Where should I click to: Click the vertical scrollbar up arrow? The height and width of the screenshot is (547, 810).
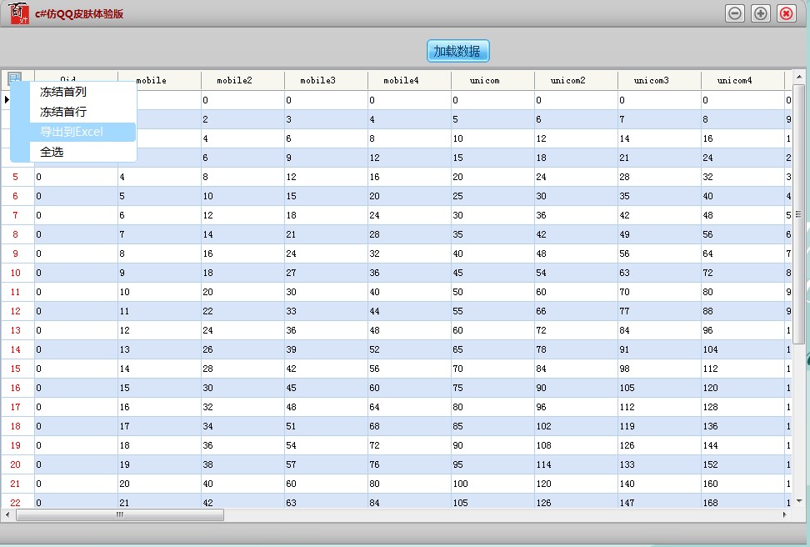click(x=798, y=77)
